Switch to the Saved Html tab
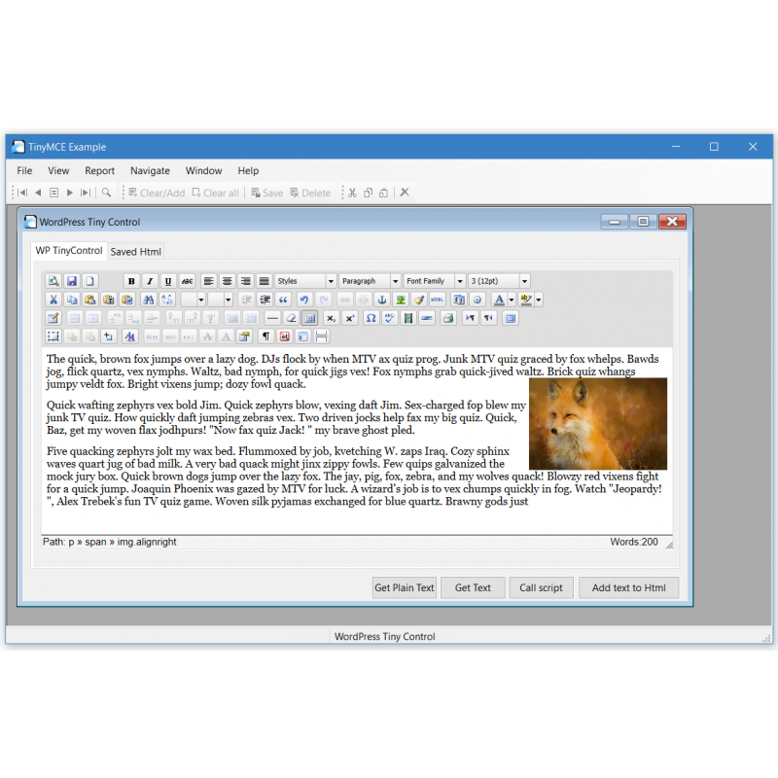778x778 pixels. tap(135, 251)
